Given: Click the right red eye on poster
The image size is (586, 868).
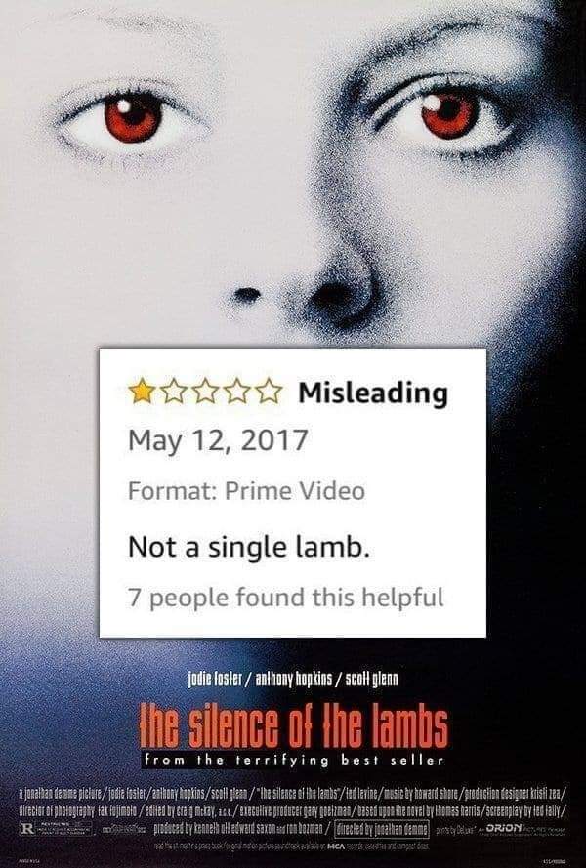Looking at the screenshot, I should click(448, 115).
